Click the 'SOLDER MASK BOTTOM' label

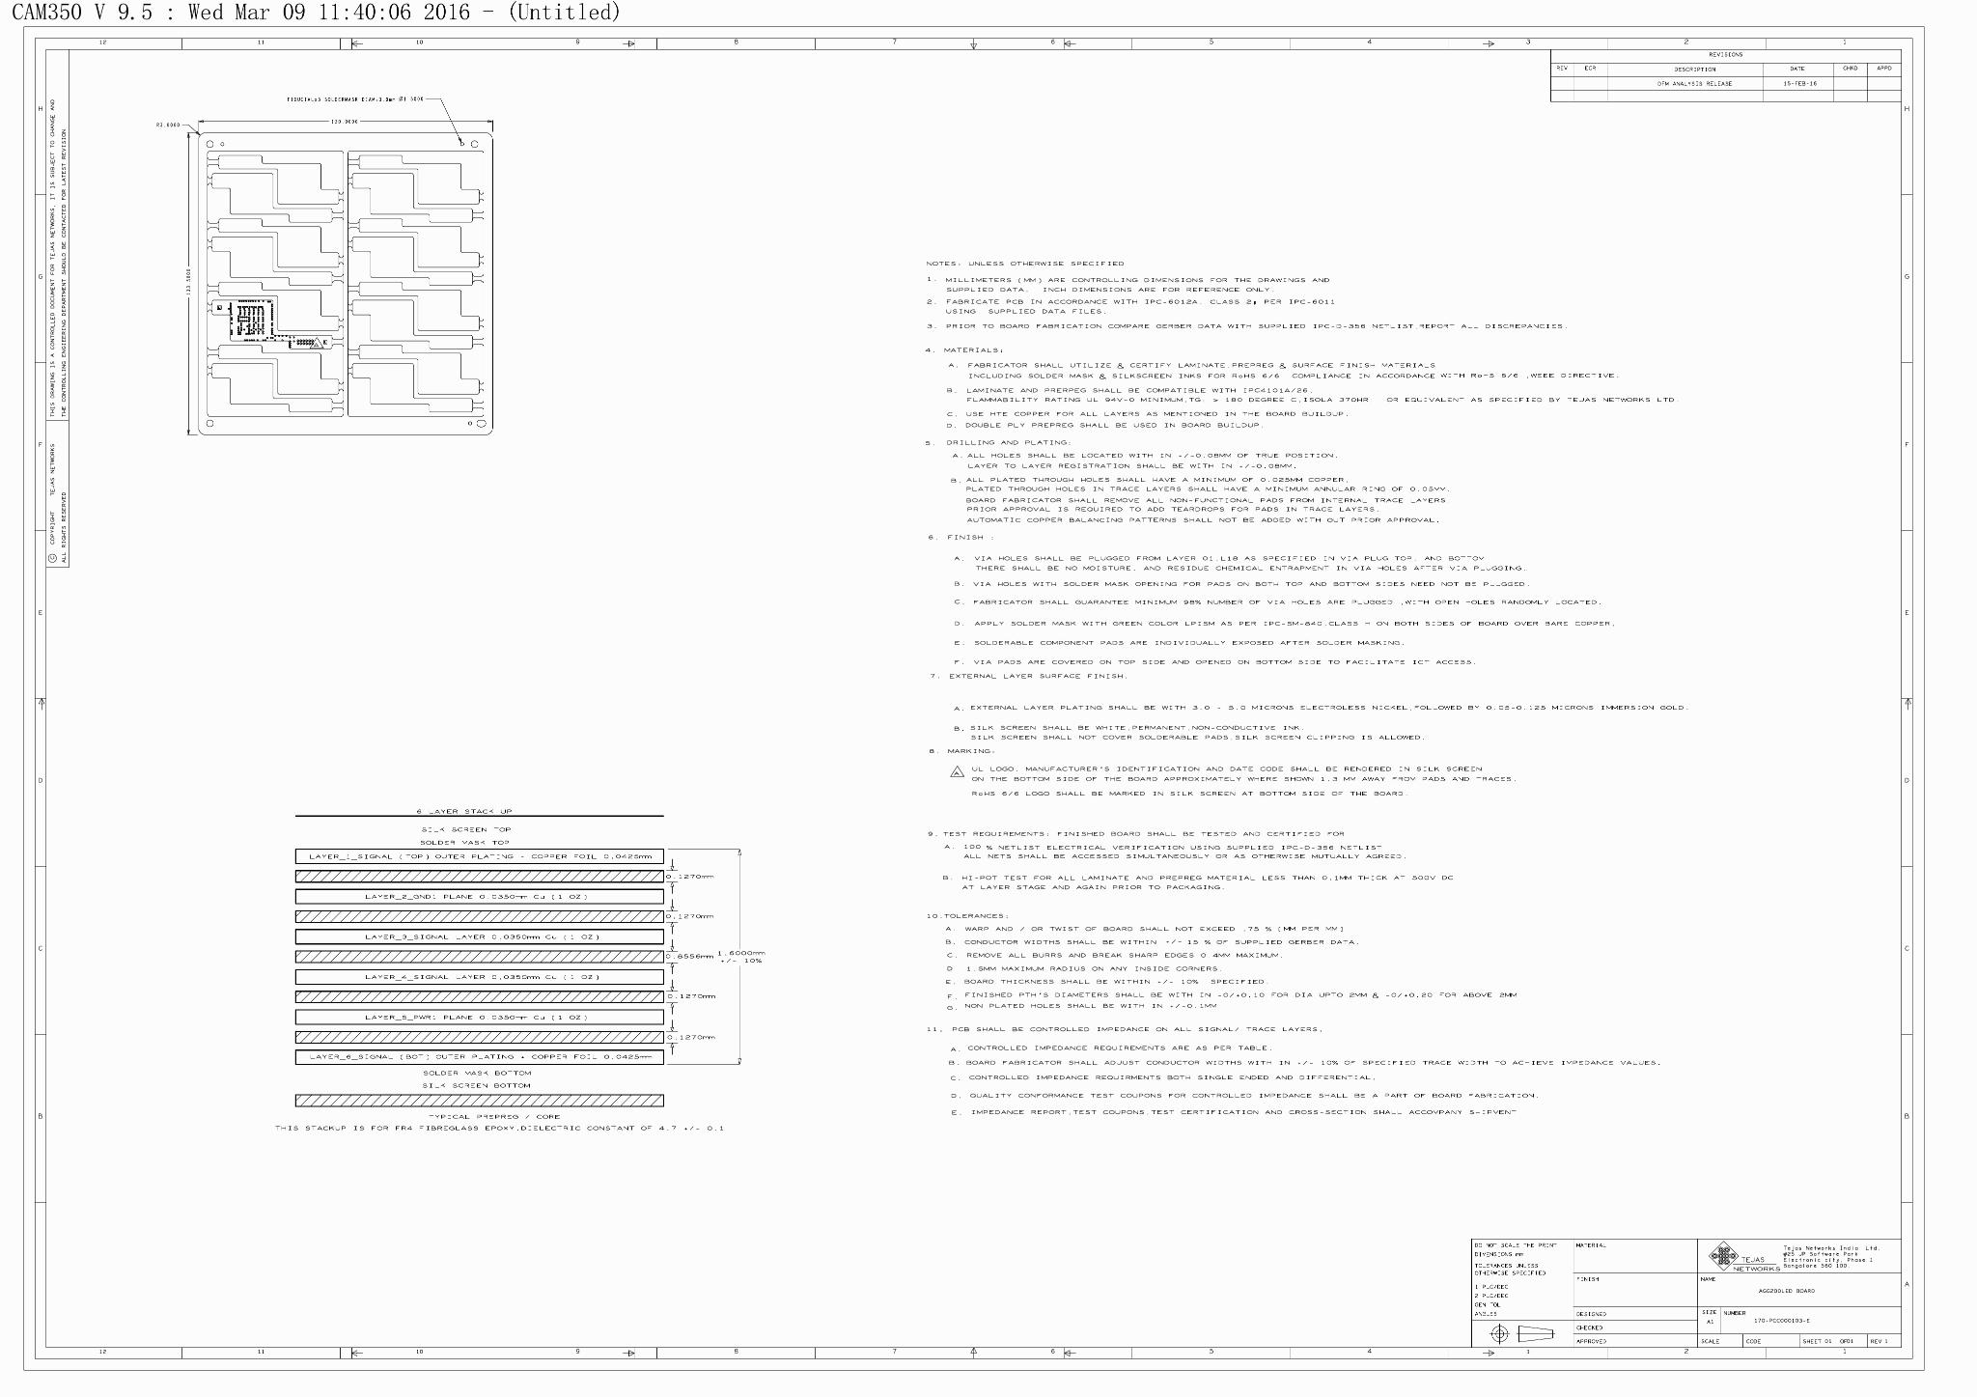[x=477, y=1073]
